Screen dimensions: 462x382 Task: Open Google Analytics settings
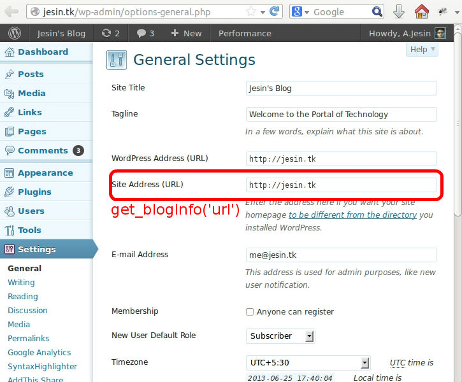(39, 353)
